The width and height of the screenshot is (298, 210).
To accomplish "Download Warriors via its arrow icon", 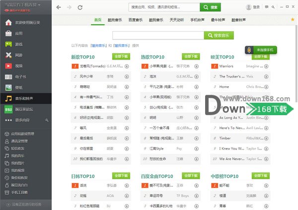I will (266, 67).
